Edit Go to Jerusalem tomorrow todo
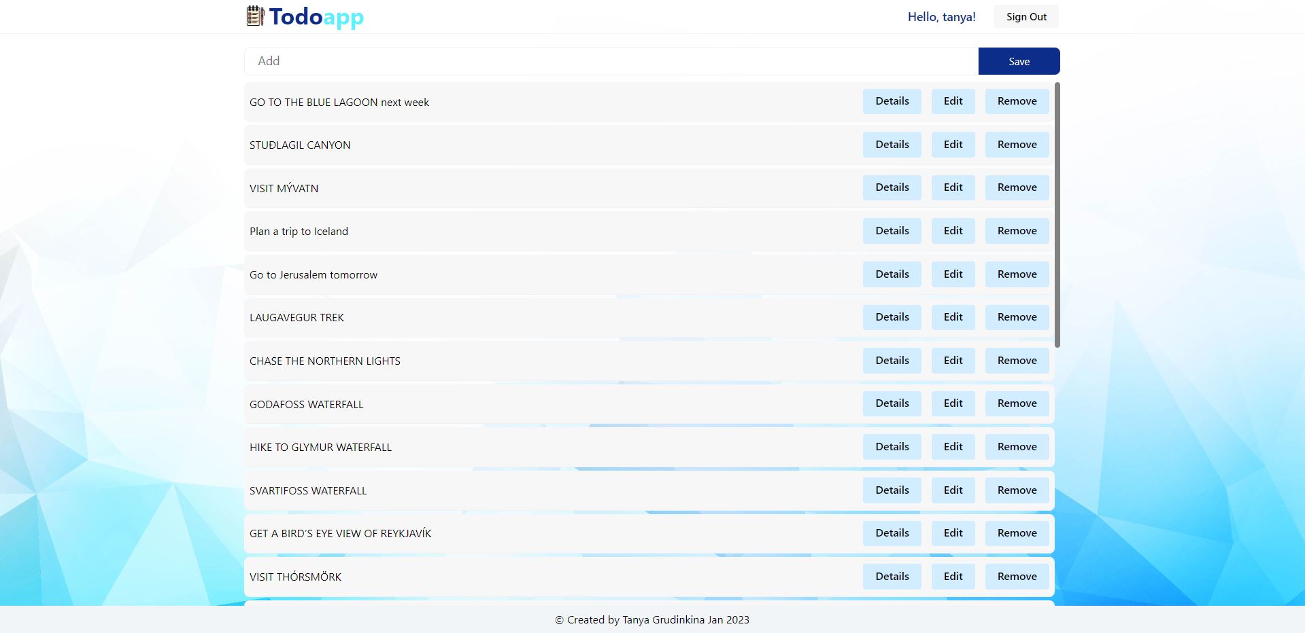This screenshot has width=1305, height=635. (953, 274)
